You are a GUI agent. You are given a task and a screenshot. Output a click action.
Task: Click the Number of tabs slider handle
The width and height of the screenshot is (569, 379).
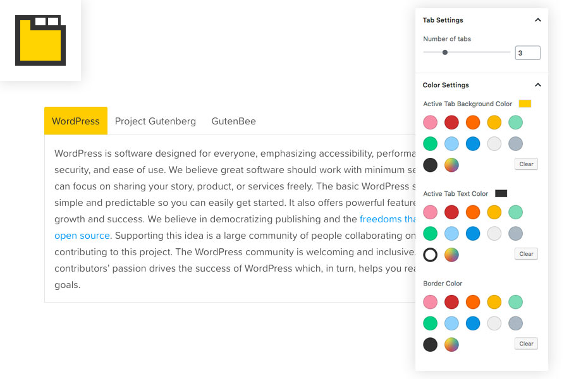click(x=445, y=52)
